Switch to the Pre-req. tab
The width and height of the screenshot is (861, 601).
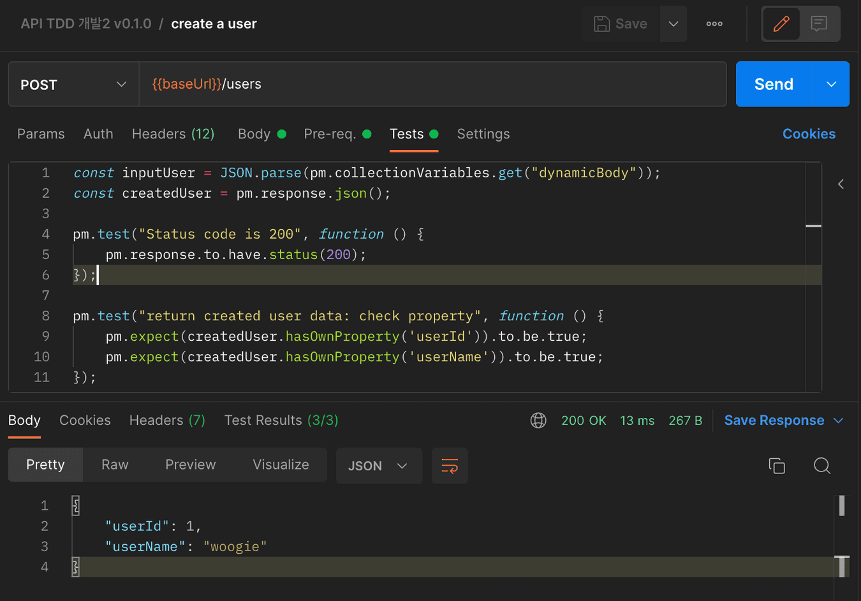click(x=330, y=134)
